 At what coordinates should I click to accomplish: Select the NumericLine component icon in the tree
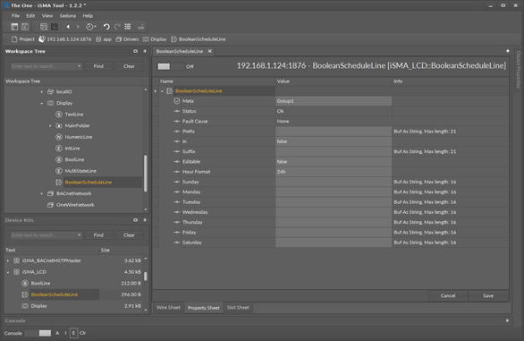[59, 137]
